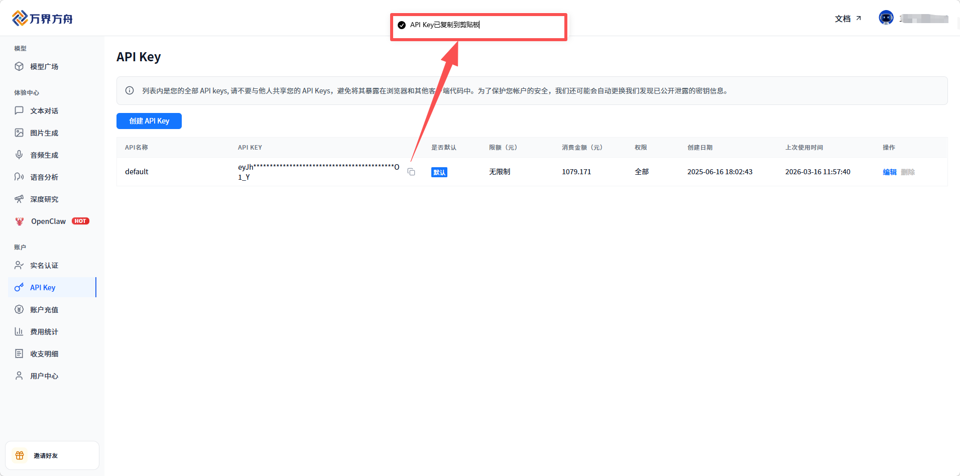The height and width of the screenshot is (476, 960).
Task: Select the 图片生成 image icon
Action: pyautogui.click(x=19, y=133)
